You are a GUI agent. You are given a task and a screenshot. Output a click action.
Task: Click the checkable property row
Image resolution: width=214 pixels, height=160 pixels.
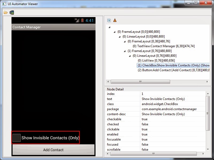[155, 119]
